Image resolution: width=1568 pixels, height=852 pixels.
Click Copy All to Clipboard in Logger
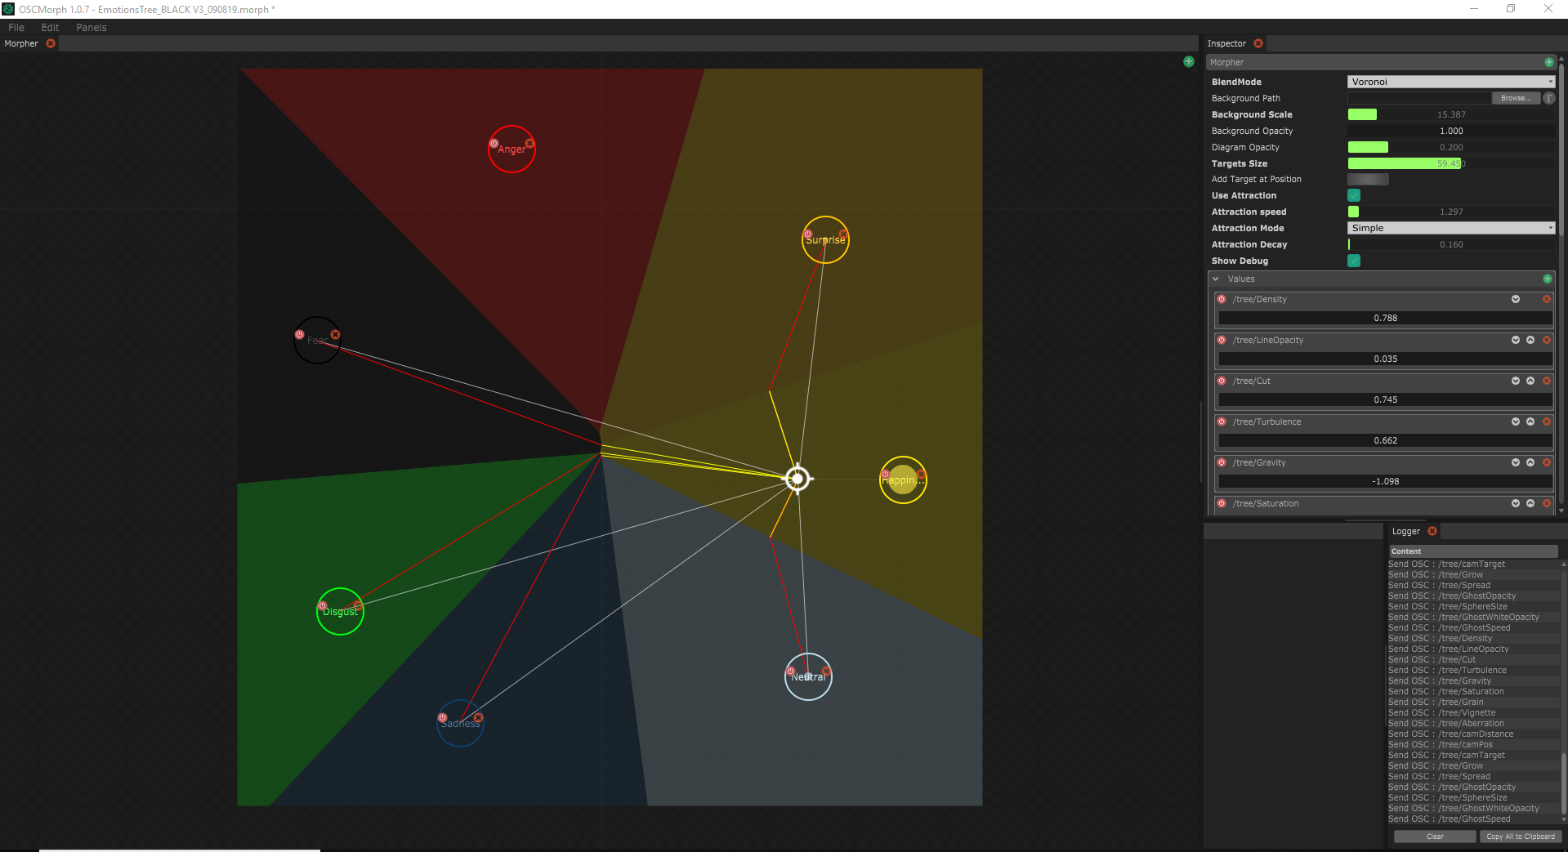click(x=1520, y=836)
